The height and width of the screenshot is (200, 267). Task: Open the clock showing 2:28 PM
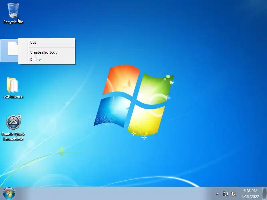(x=250, y=194)
